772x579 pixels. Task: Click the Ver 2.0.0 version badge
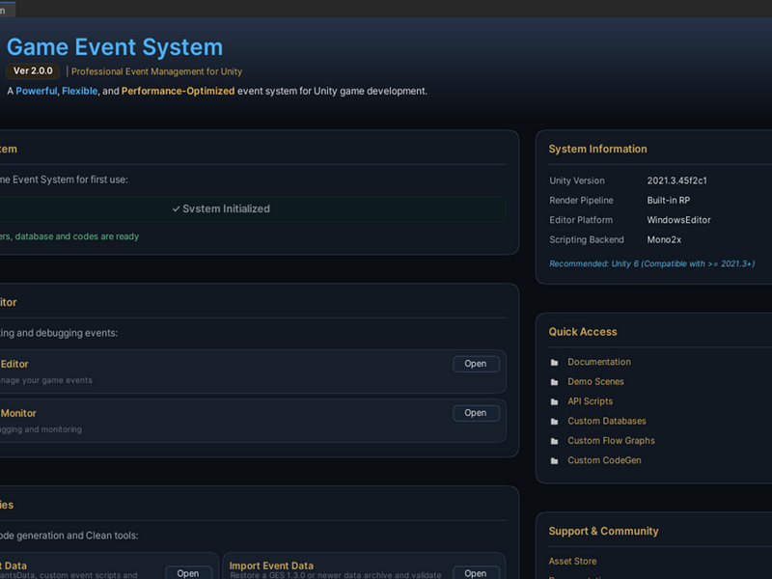[x=33, y=70]
